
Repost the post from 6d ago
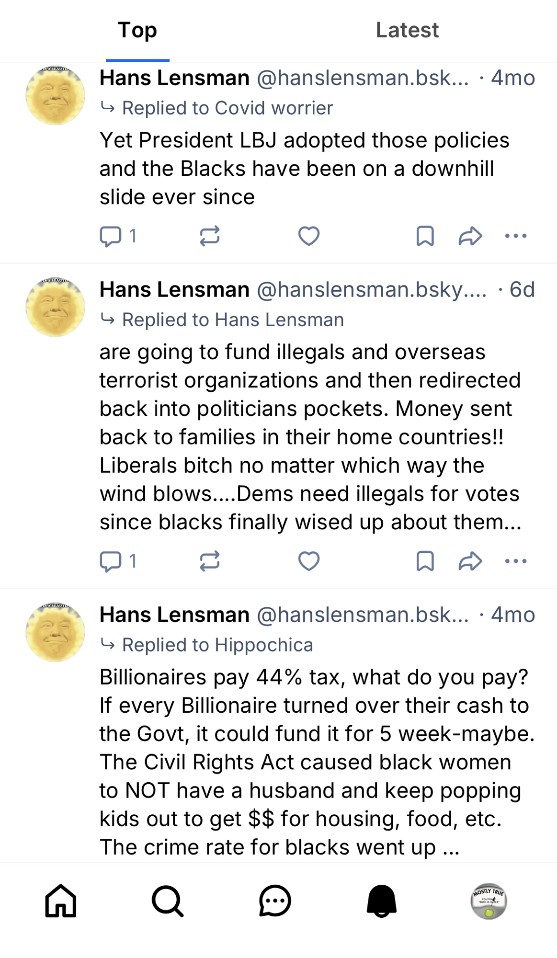[210, 561]
